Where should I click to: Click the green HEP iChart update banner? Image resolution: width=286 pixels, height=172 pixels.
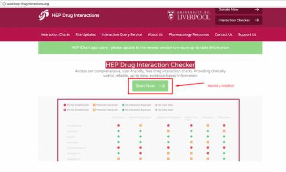150,48
